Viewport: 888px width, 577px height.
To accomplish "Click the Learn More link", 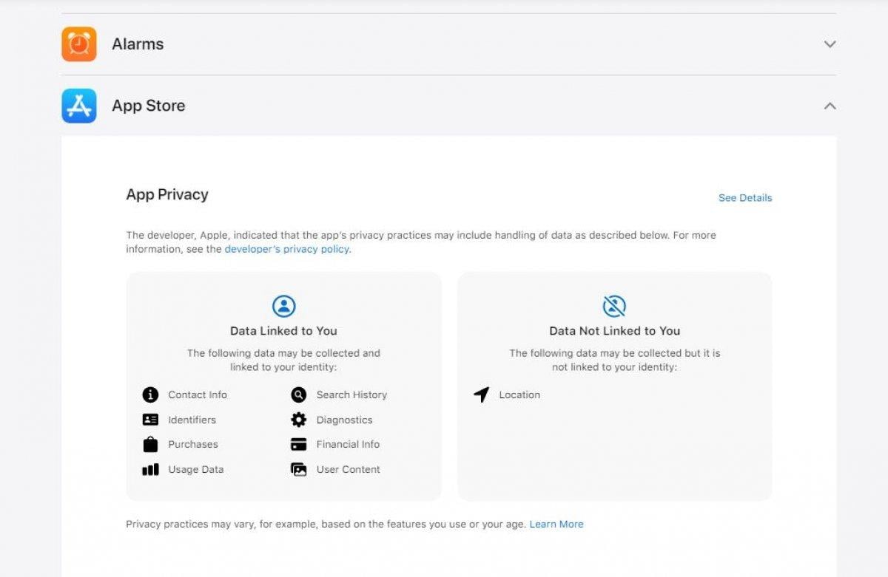I will (556, 525).
